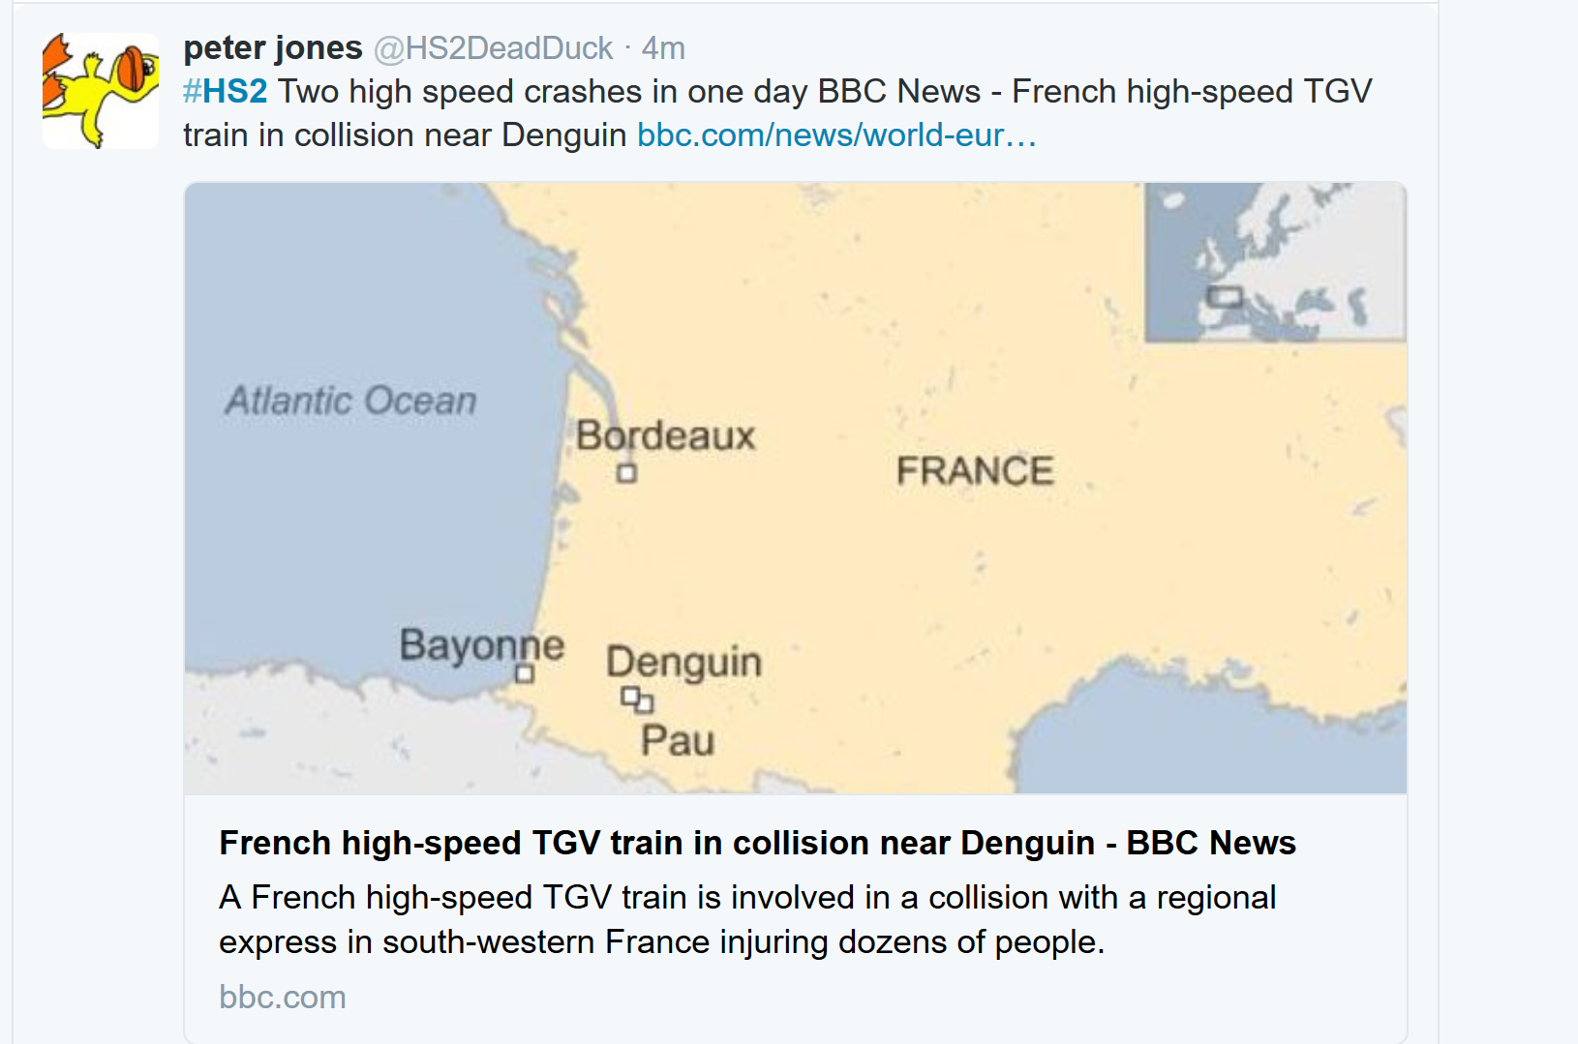Click the Europe inset map thumbnail

pyautogui.click(x=1274, y=262)
